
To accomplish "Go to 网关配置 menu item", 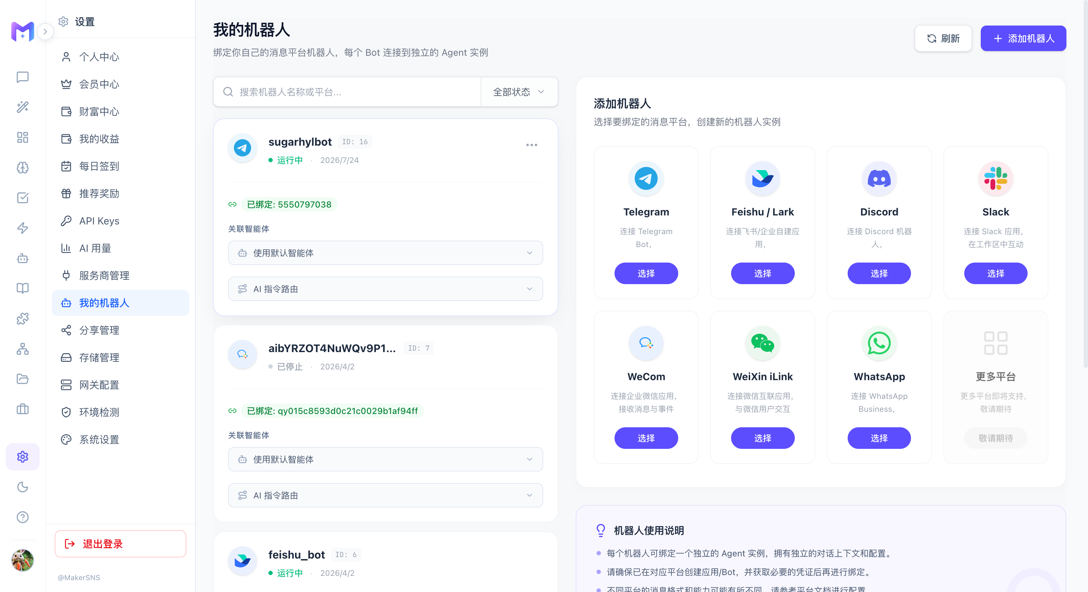I will (121, 385).
